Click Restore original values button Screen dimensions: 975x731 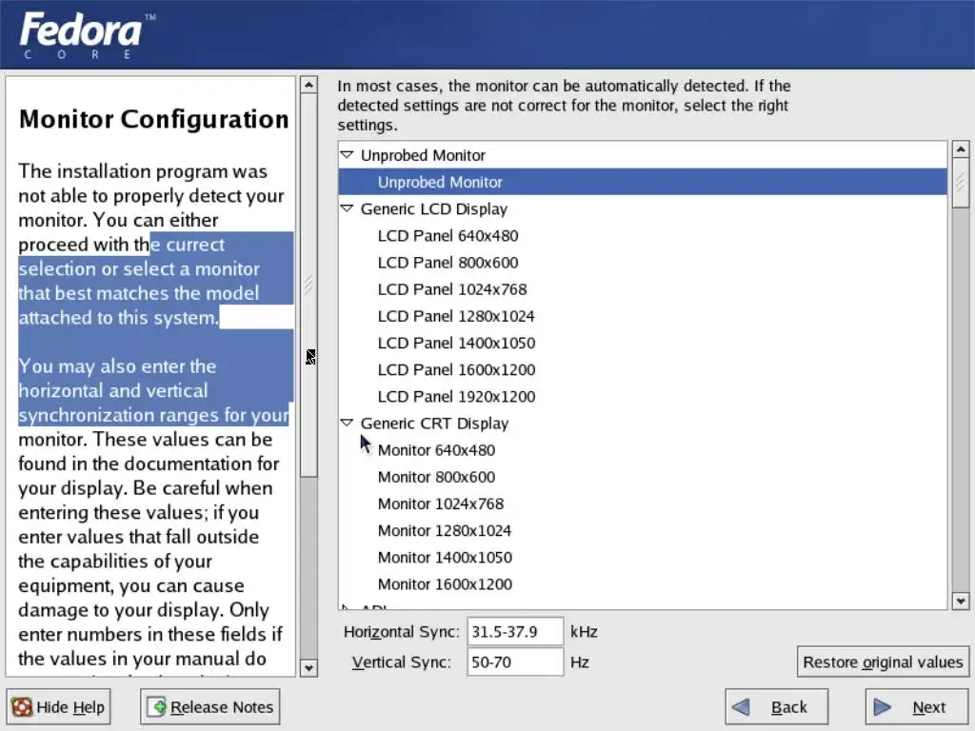(x=883, y=662)
